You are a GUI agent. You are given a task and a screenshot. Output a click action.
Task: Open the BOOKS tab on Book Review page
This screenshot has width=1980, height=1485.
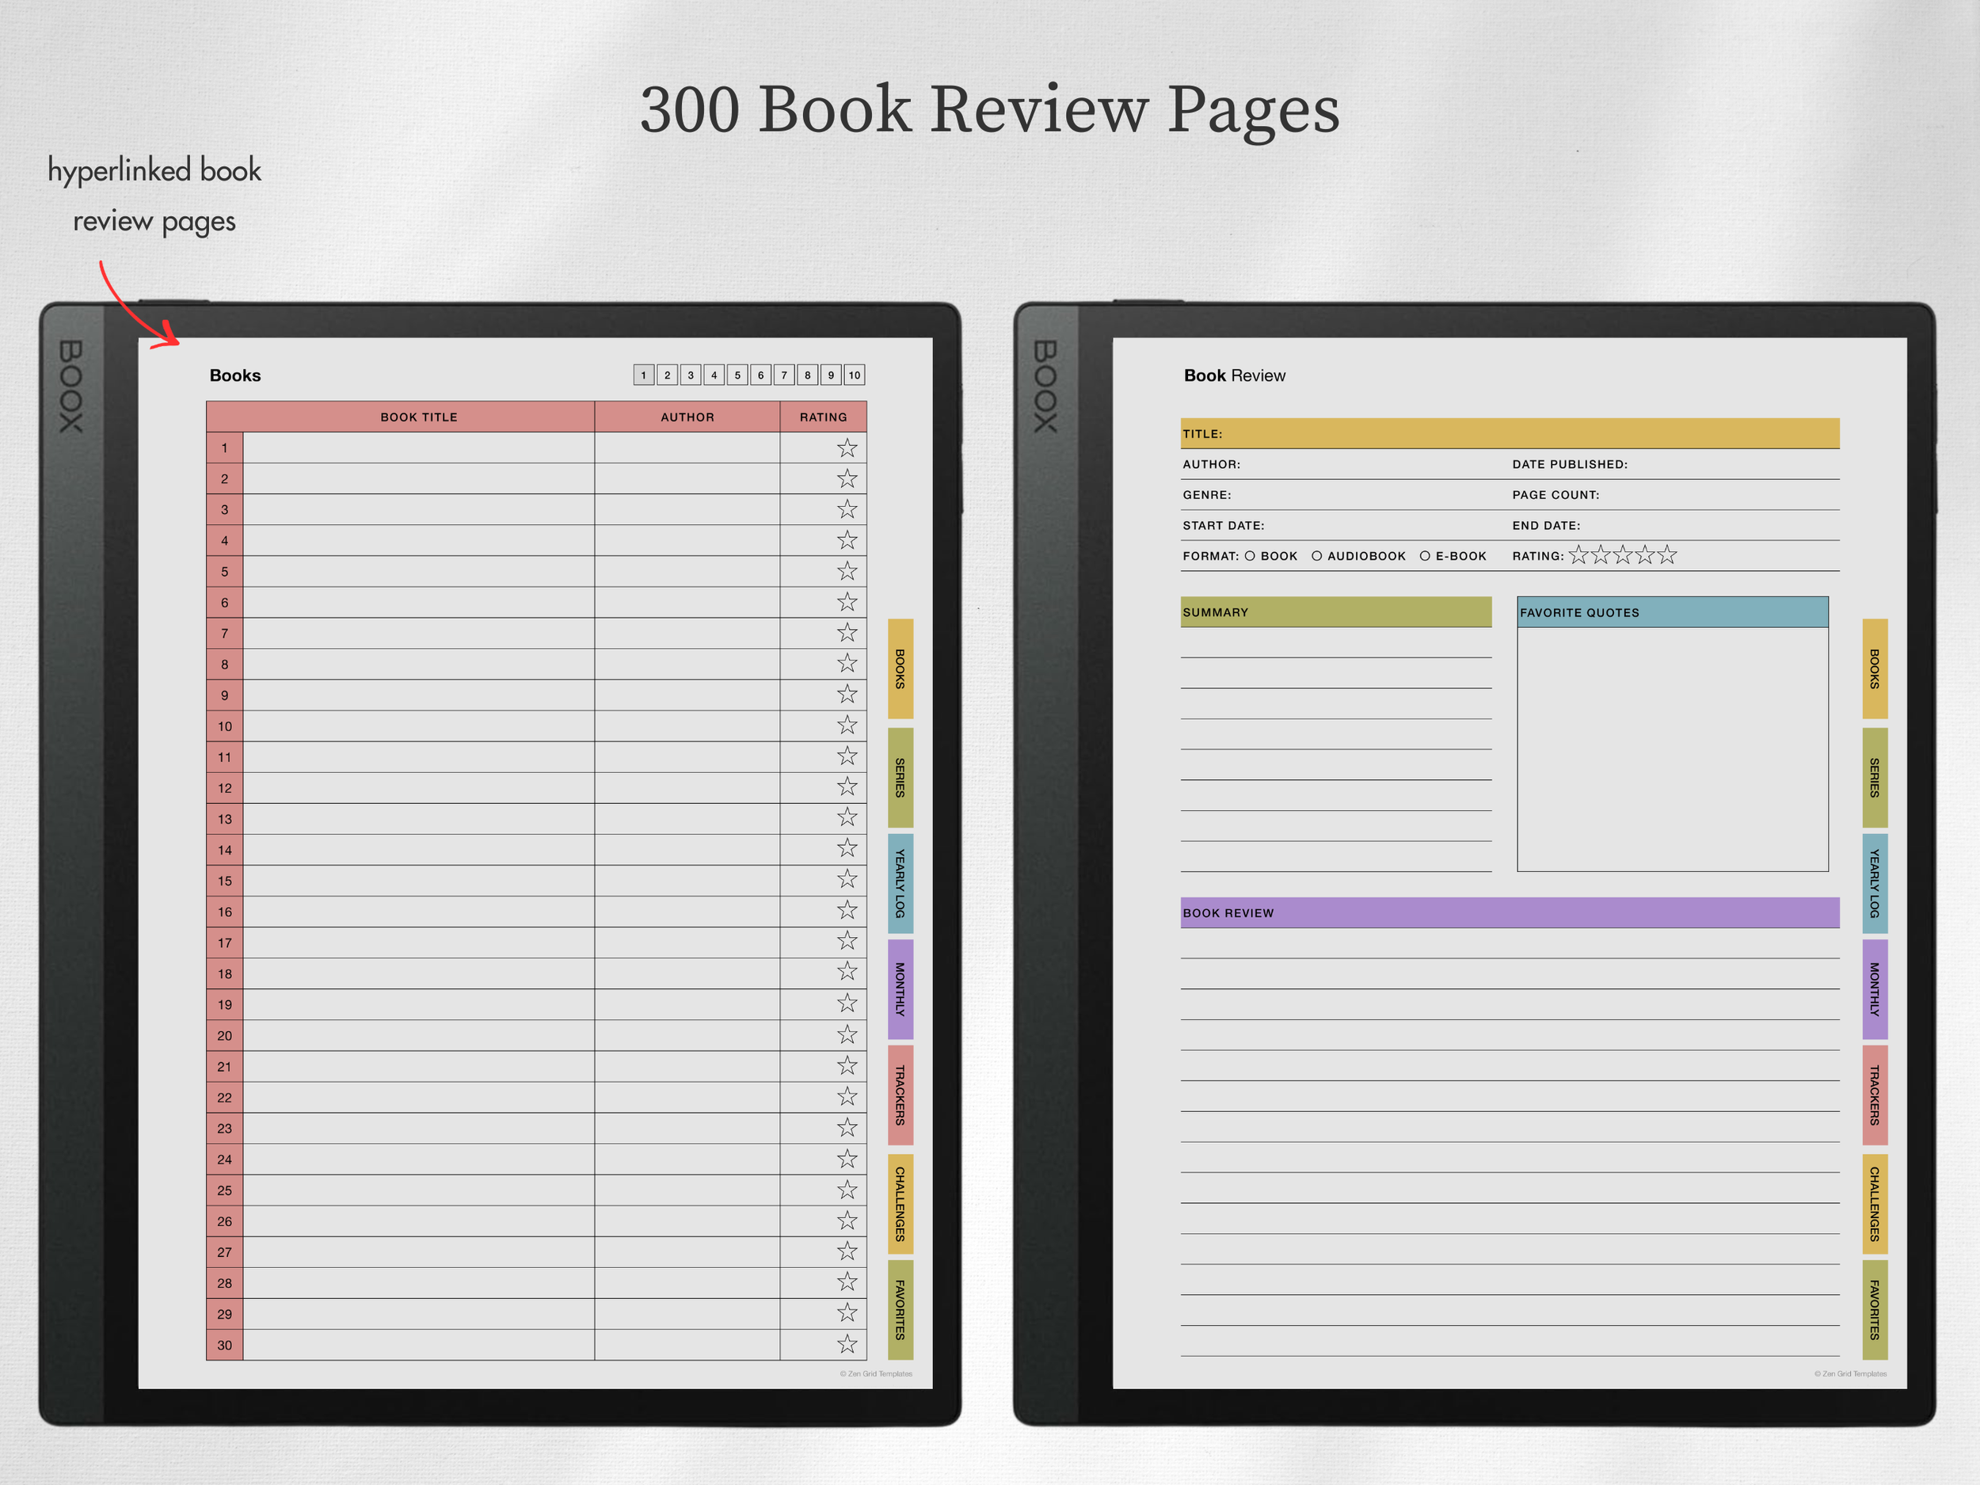[x=1875, y=668]
